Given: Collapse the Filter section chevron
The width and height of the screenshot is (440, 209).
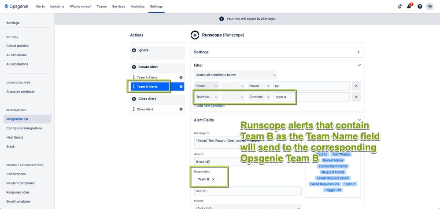Looking at the screenshot, I should 359,65.
